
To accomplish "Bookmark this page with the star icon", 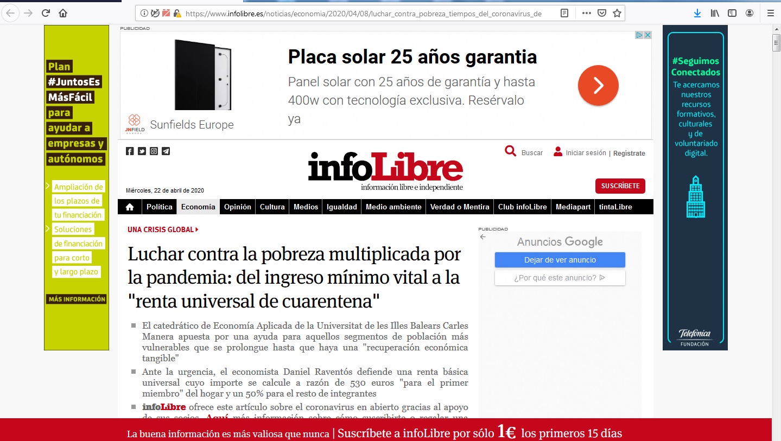I will tap(617, 13).
